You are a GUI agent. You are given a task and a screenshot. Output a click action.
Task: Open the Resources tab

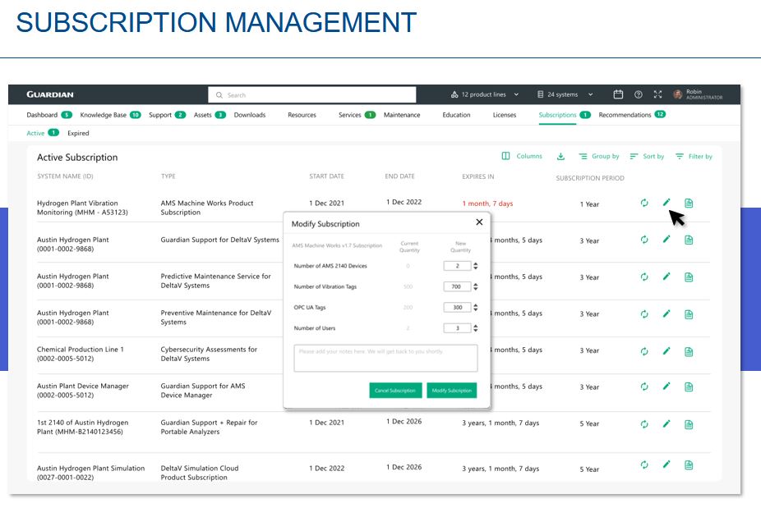[x=302, y=115]
